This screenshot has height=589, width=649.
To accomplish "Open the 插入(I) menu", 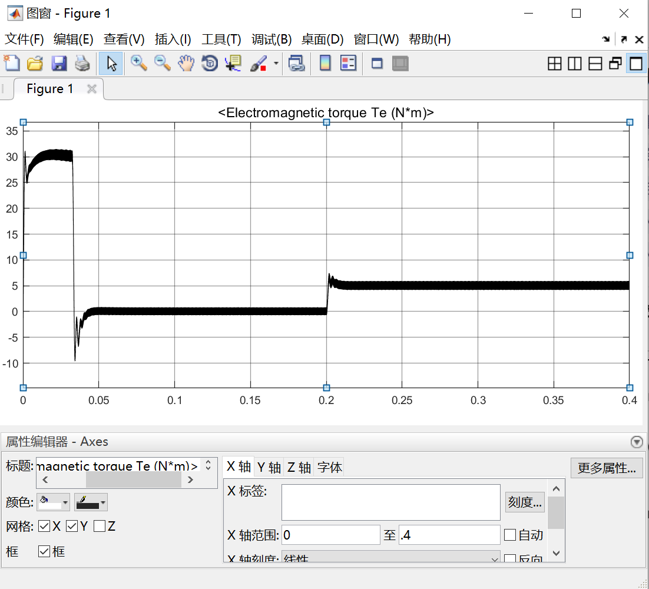I will coord(173,39).
